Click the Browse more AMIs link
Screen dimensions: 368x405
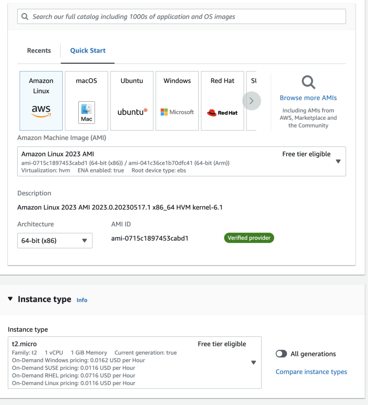[308, 98]
